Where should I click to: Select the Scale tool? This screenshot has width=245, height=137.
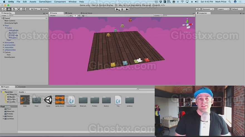pos(19,9)
